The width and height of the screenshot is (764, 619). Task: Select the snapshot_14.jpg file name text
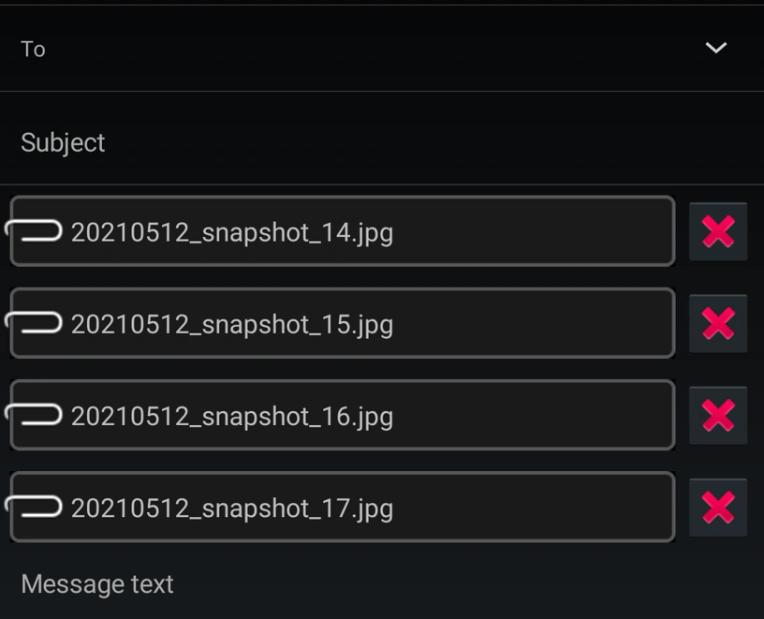point(232,233)
